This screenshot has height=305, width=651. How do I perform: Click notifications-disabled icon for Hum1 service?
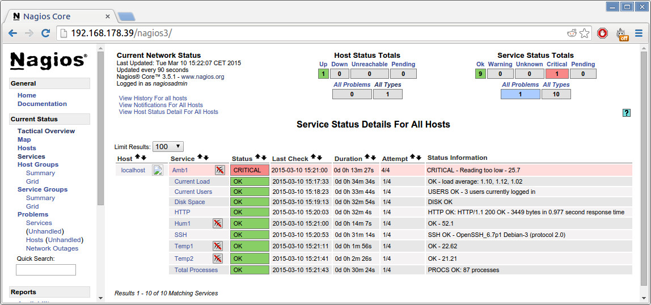(218, 223)
